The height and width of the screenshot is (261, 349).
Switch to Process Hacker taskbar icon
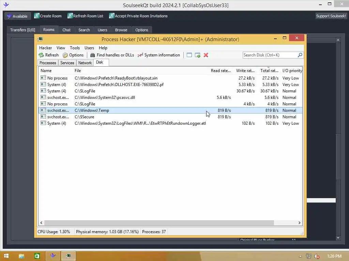pyautogui.click(x=69, y=256)
